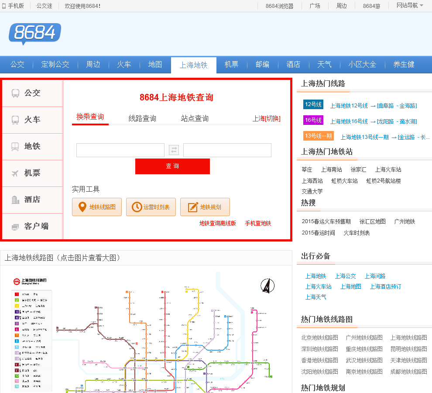Open 成都地铁线路图 link

click(x=408, y=372)
